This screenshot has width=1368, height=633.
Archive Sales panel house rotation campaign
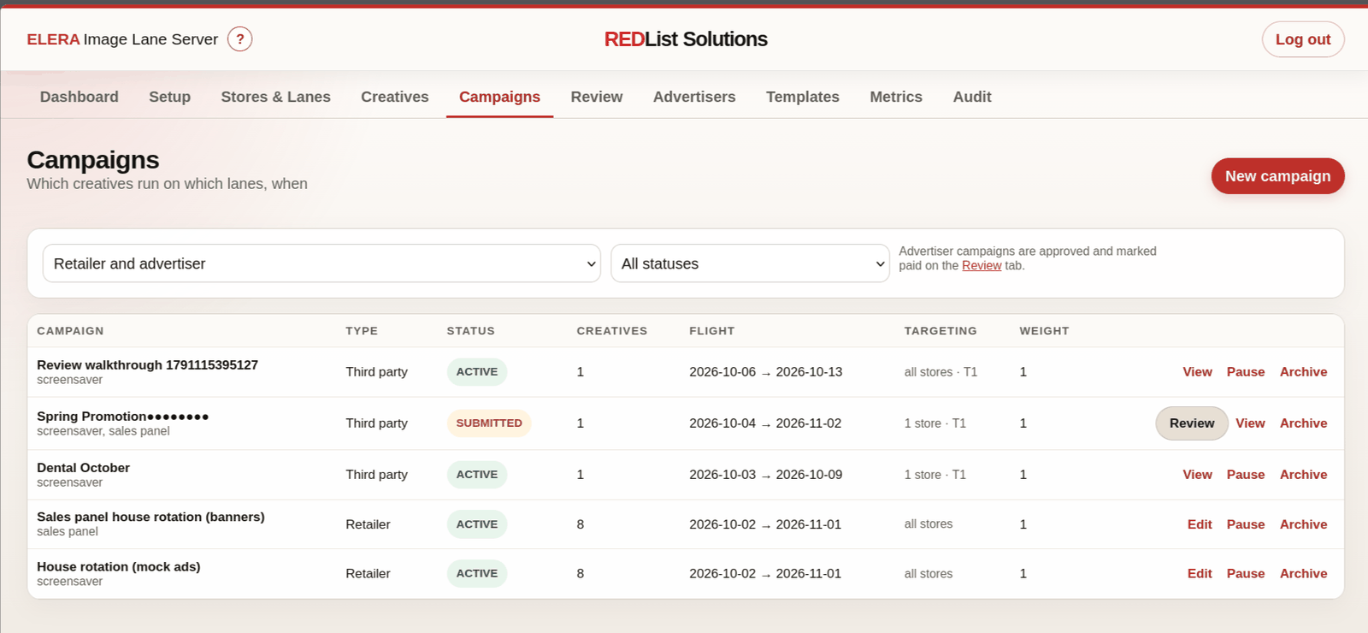tap(1303, 524)
